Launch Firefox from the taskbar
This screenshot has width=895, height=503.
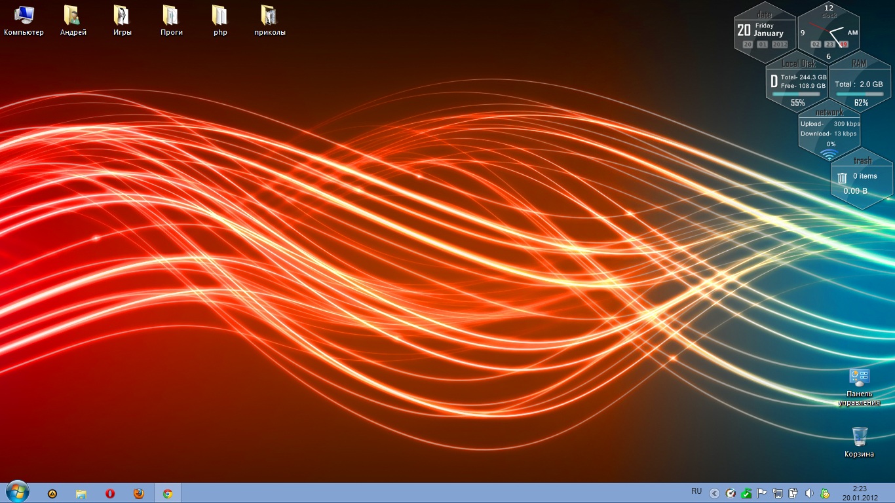(x=139, y=494)
